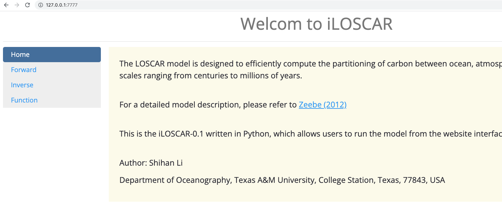
Task: Click the Department of Oceanography text line
Action: (282, 180)
